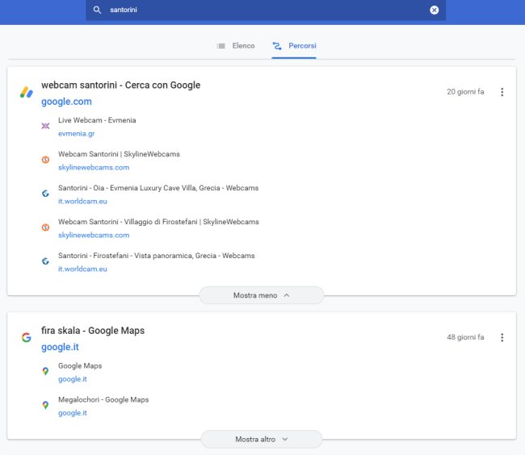525x455 pixels.
Task: Open Megalochori - Google Maps entry
Action: coord(103,399)
